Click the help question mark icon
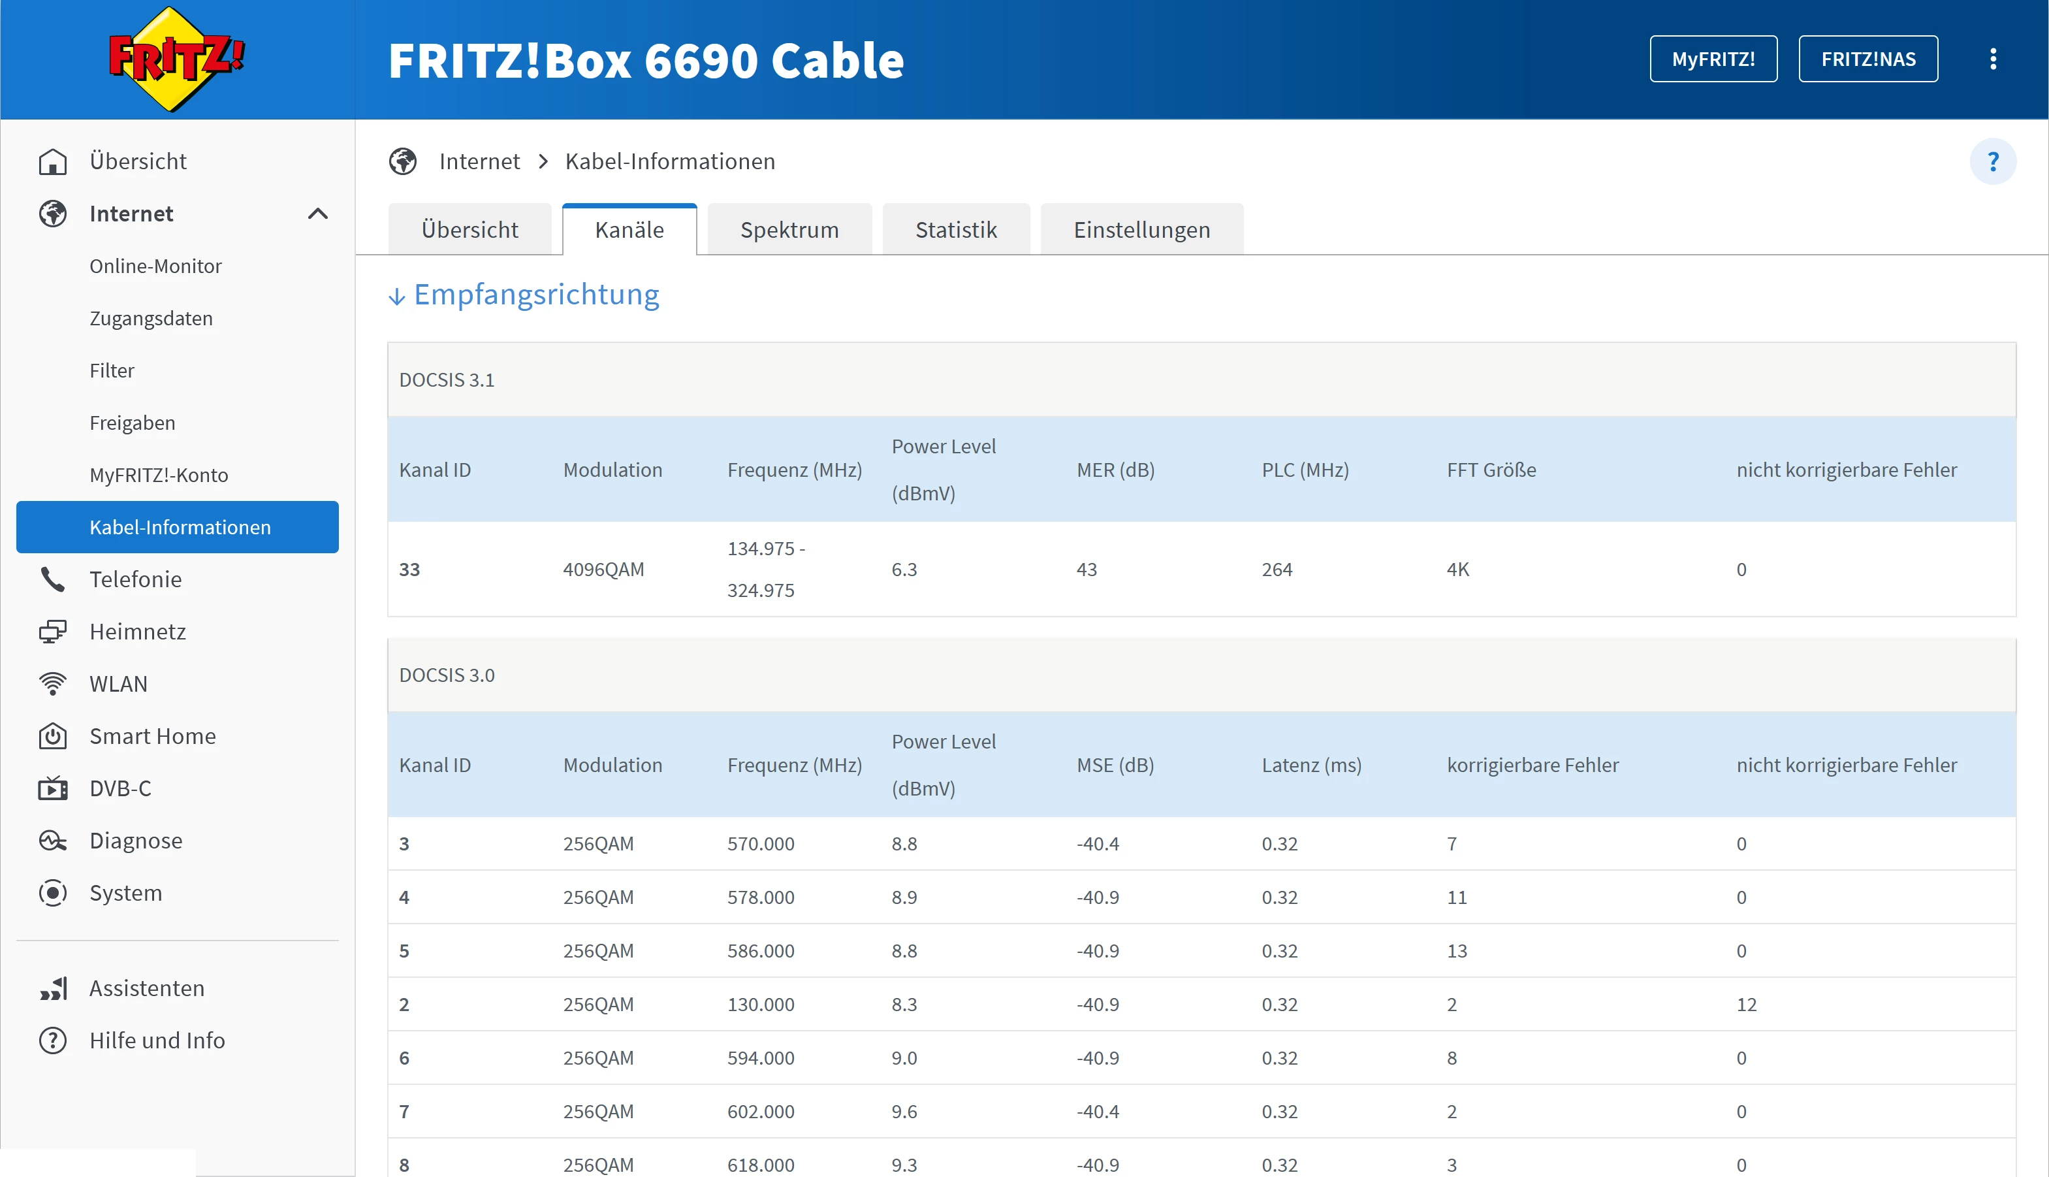This screenshot has height=1177, width=2049. 1992,162
